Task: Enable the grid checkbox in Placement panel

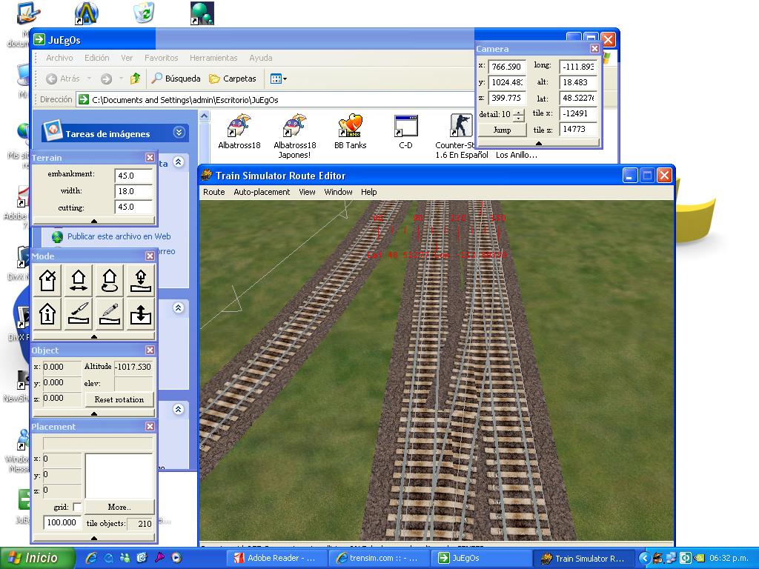Action: tap(76, 508)
